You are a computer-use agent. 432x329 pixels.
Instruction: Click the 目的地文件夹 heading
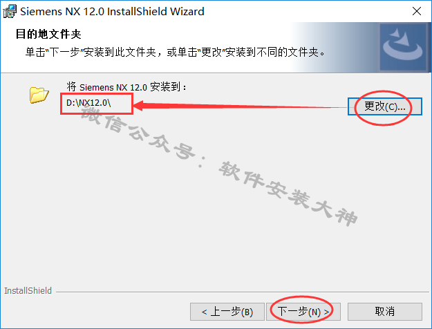tap(48, 34)
